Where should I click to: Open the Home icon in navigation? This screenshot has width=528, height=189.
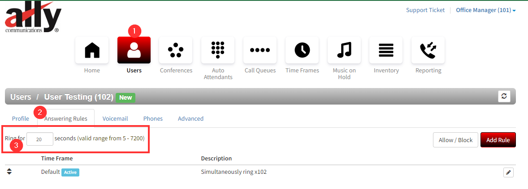tap(92, 50)
